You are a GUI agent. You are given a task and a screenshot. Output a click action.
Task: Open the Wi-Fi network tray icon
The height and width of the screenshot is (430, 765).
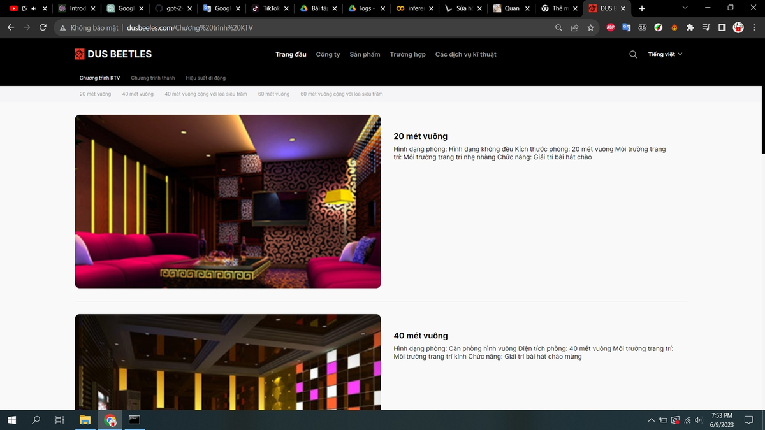click(687, 420)
